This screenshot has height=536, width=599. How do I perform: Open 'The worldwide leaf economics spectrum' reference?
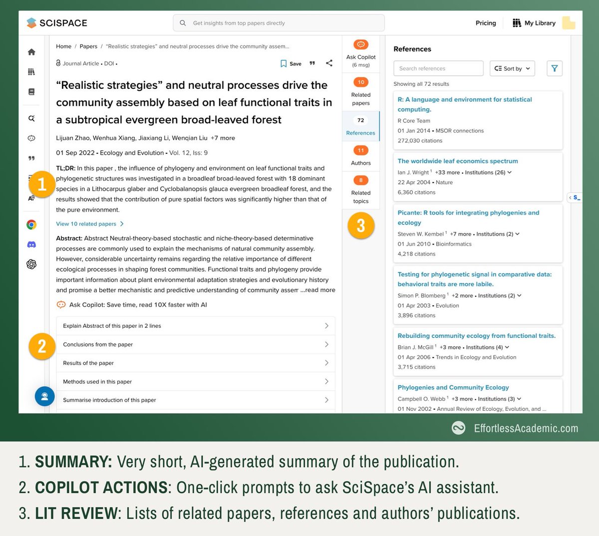pyautogui.click(x=458, y=161)
